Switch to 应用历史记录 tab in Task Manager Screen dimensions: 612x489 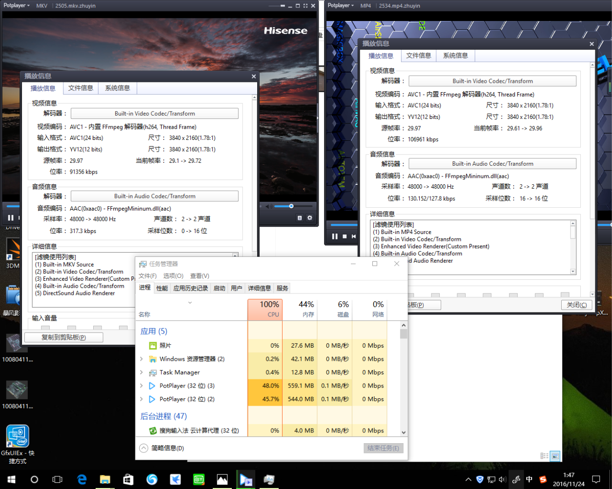coord(191,288)
